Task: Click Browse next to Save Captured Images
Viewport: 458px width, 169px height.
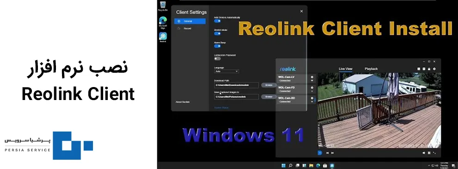Action: [268, 97]
